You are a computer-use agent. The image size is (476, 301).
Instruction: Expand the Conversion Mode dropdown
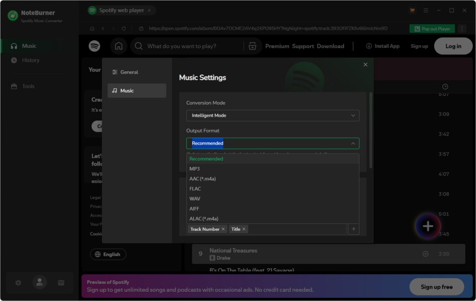pos(272,115)
